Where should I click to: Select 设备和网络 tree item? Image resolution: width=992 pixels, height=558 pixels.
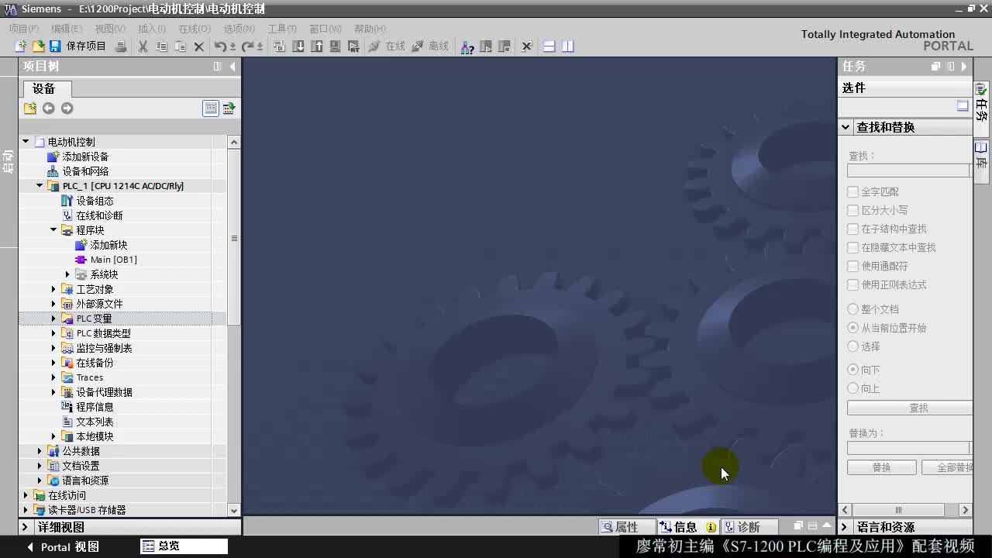point(85,171)
